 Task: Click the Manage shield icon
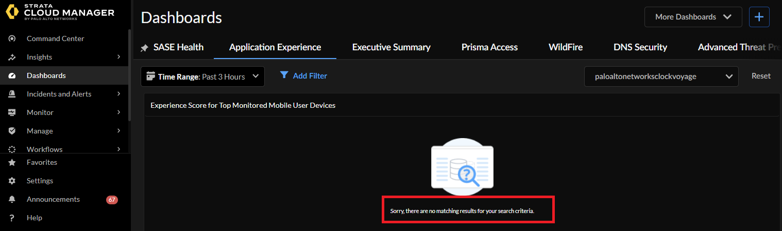12,131
